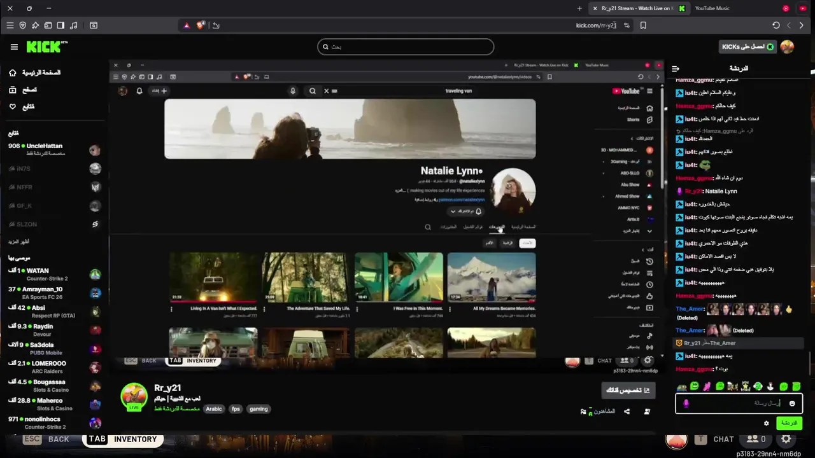Select the Rr_y21 Stream tab

click(x=639, y=8)
